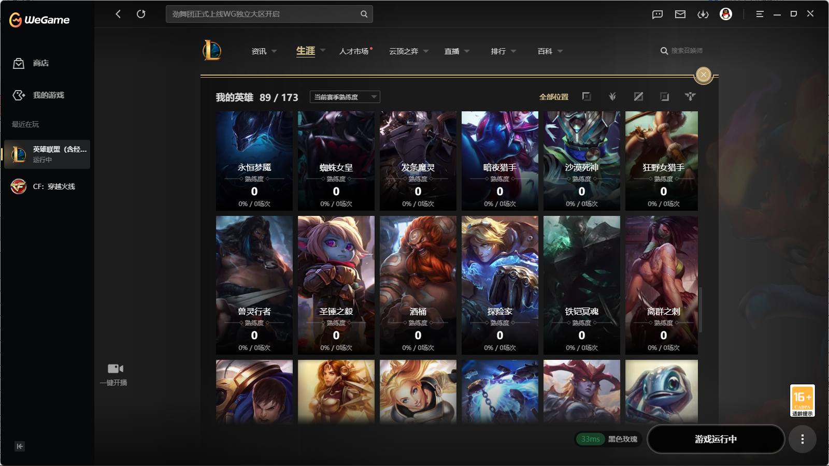Open the 永恒梦魇 hero card
829x466 pixels.
coord(254,161)
